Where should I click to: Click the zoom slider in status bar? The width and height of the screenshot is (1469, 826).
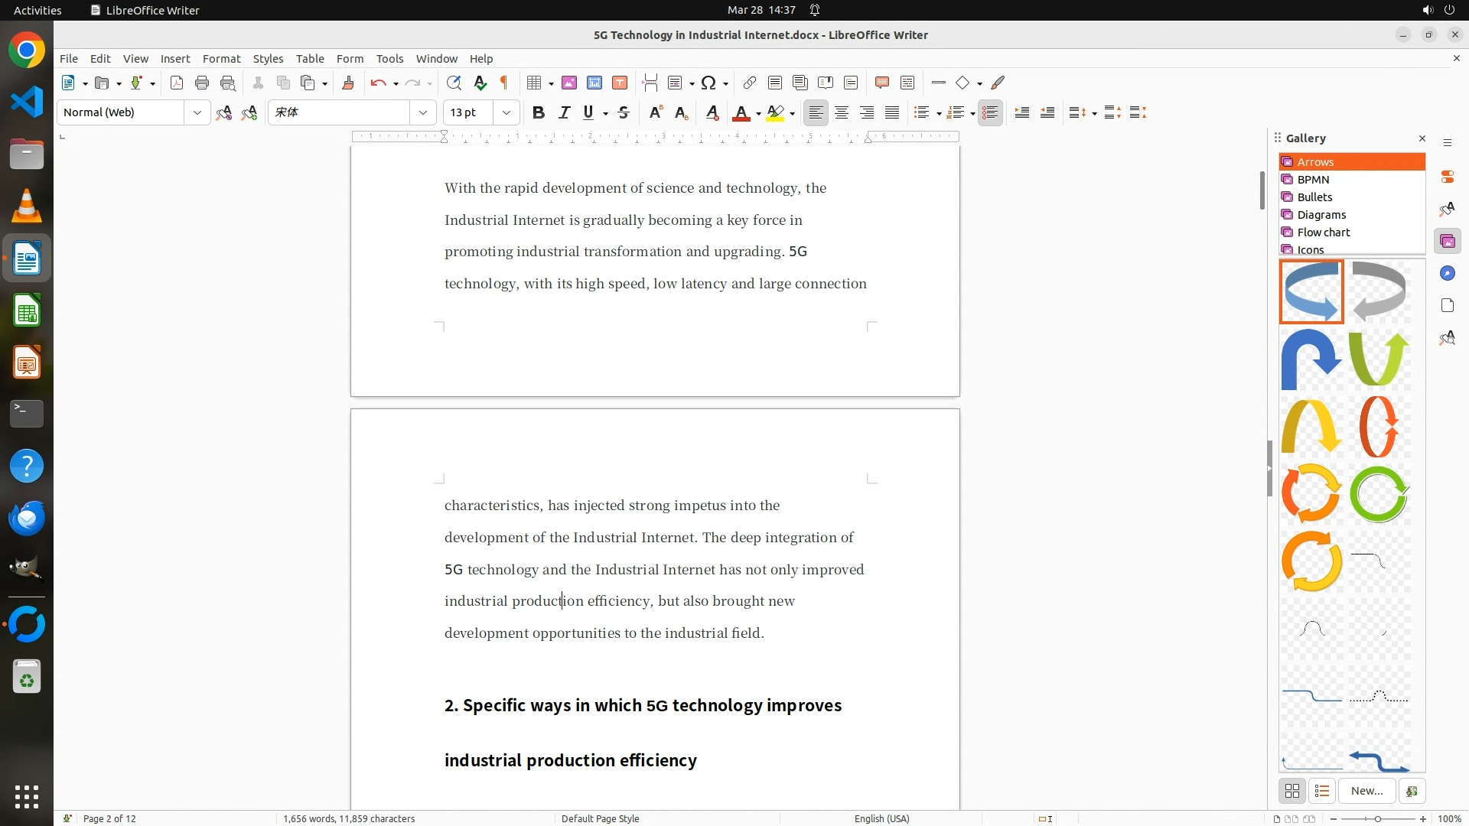1378,818
